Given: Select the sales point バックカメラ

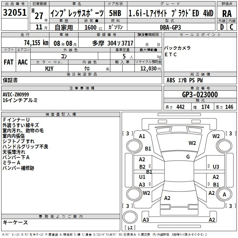Looking at the screenshot, I should pyautogui.click(x=177, y=48).
